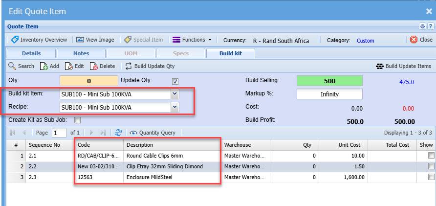Click the Build Selling green field
436x206 pixels.
tap(330, 81)
